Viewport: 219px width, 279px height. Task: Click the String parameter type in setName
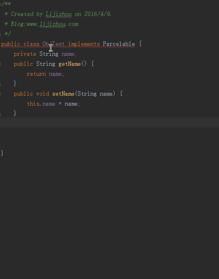tap(87, 94)
